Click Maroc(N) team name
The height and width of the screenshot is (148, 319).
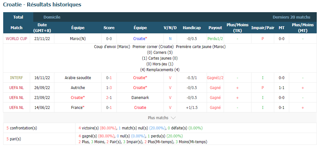click(x=78, y=39)
